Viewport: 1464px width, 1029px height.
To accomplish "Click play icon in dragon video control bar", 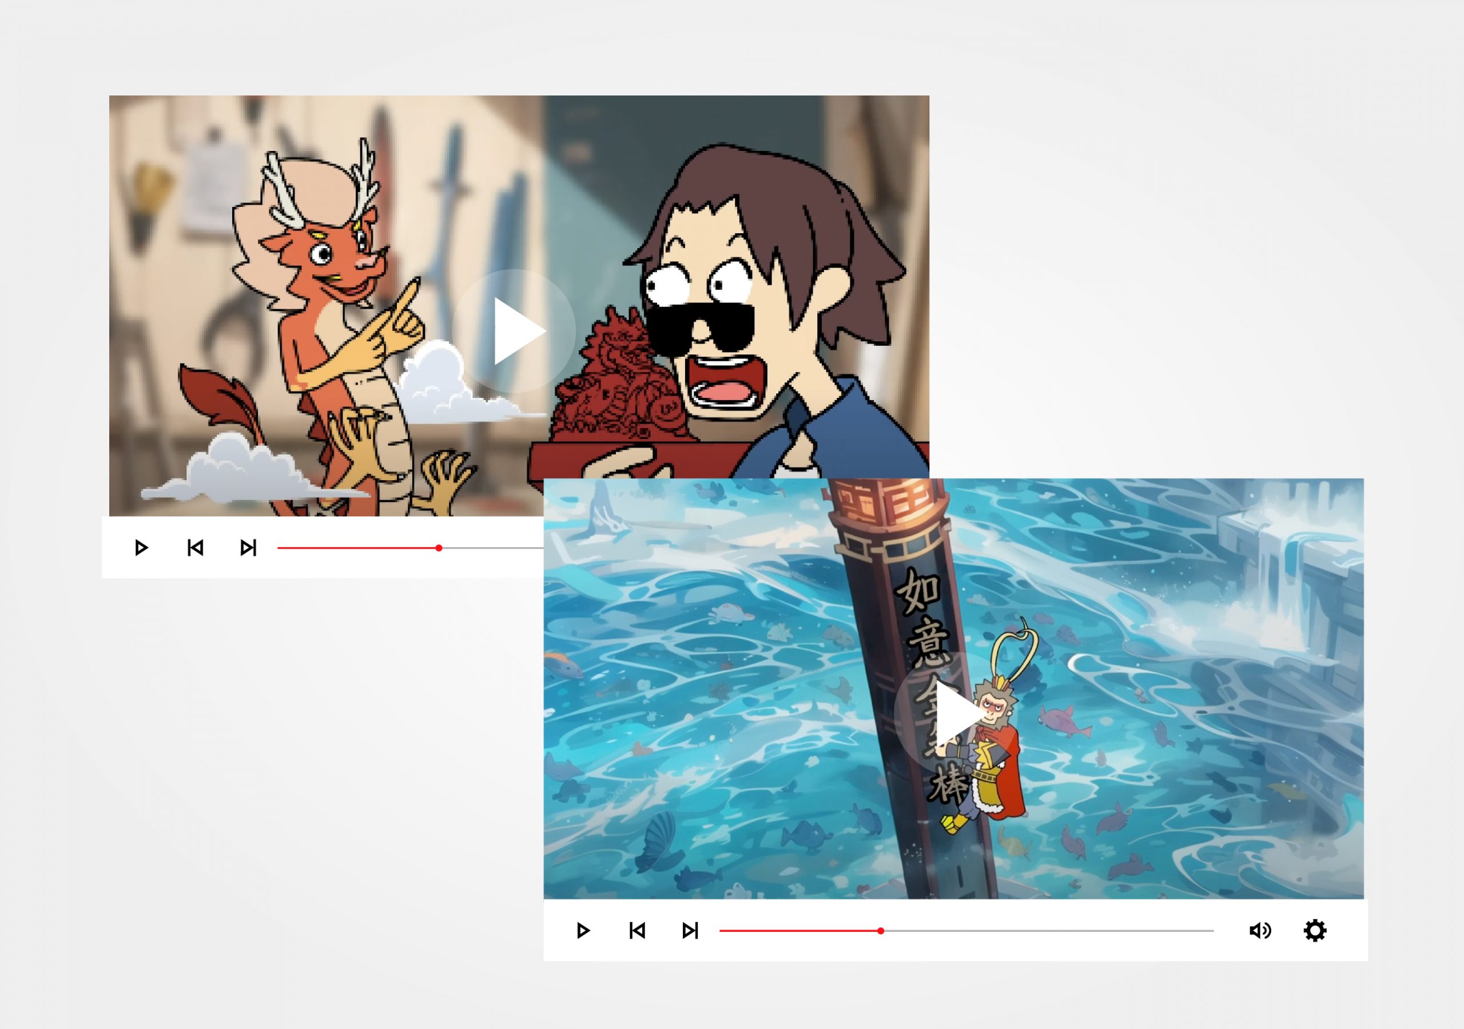I will pyautogui.click(x=142, y=548).
